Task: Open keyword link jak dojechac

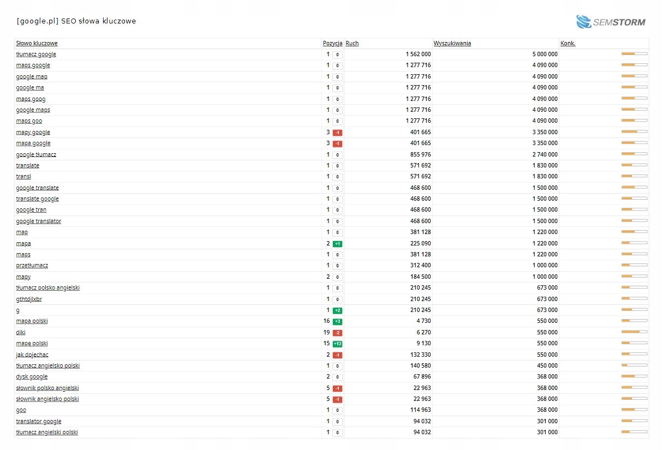Action: click(x=32, y=355)
